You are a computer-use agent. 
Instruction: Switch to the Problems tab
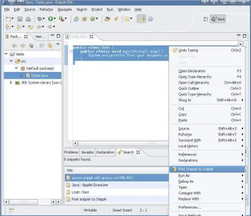coord(71,152)
